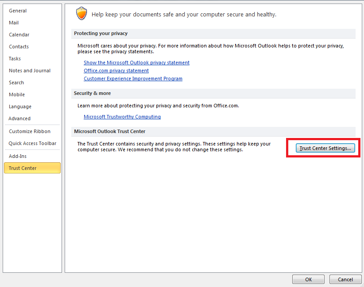
Task: Select Mobile options category
Action: [x=17, y=94]
